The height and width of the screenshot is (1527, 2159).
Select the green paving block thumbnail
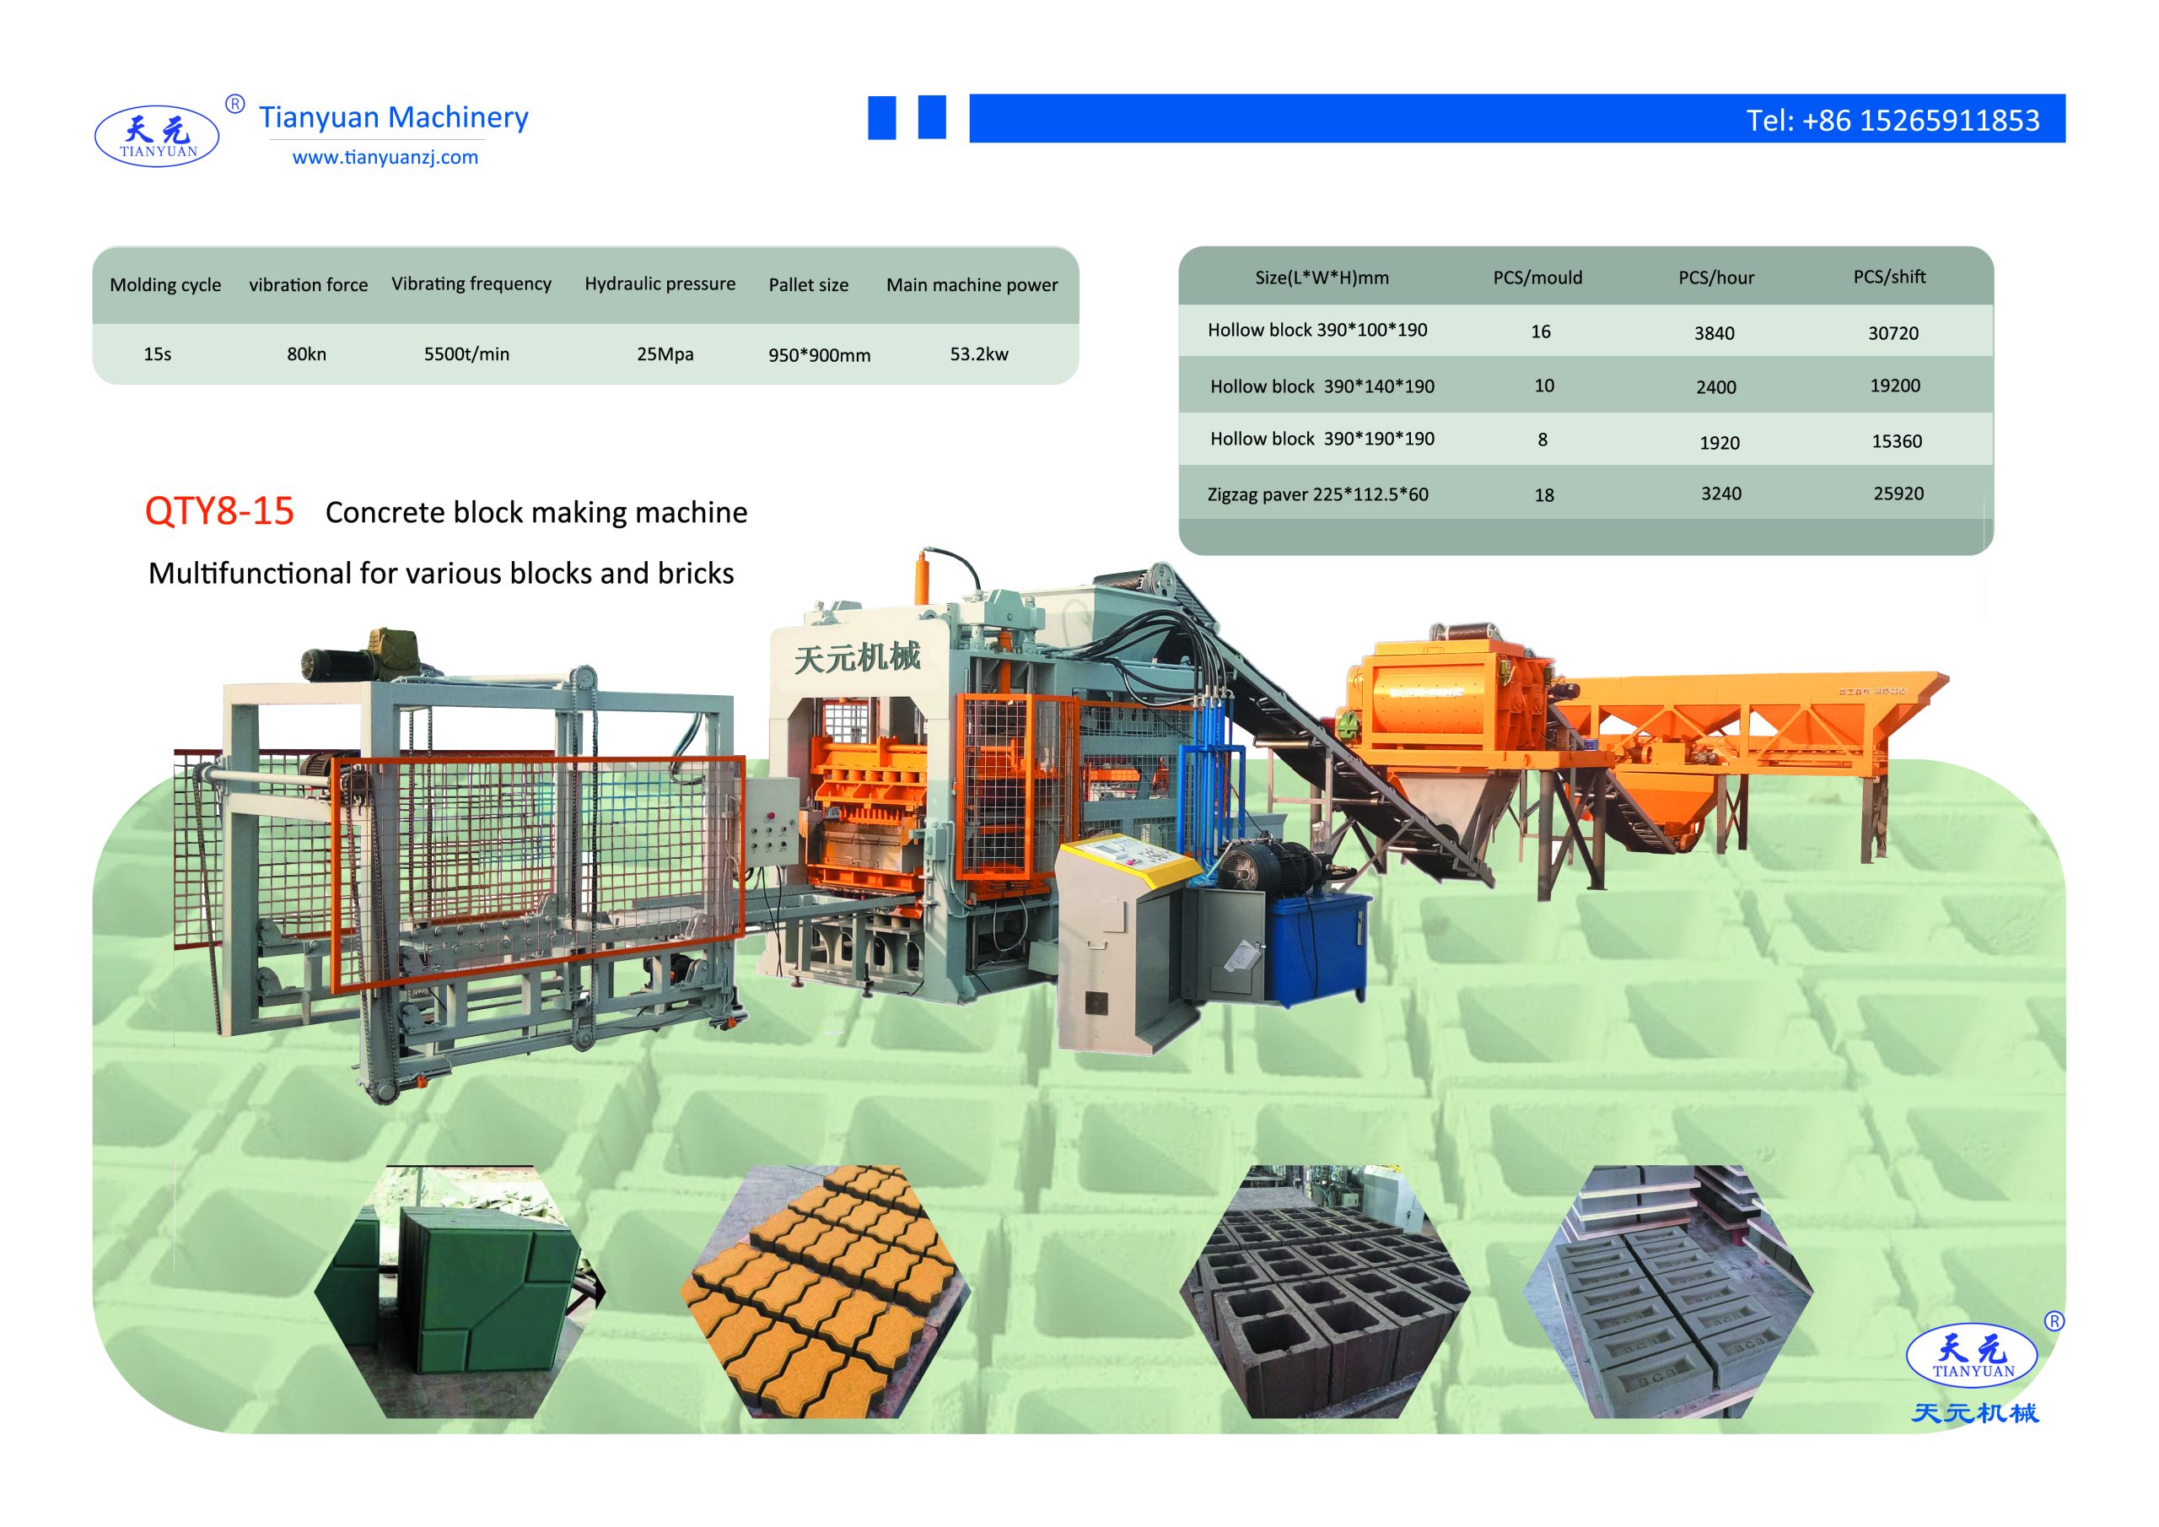point(459,1292)
